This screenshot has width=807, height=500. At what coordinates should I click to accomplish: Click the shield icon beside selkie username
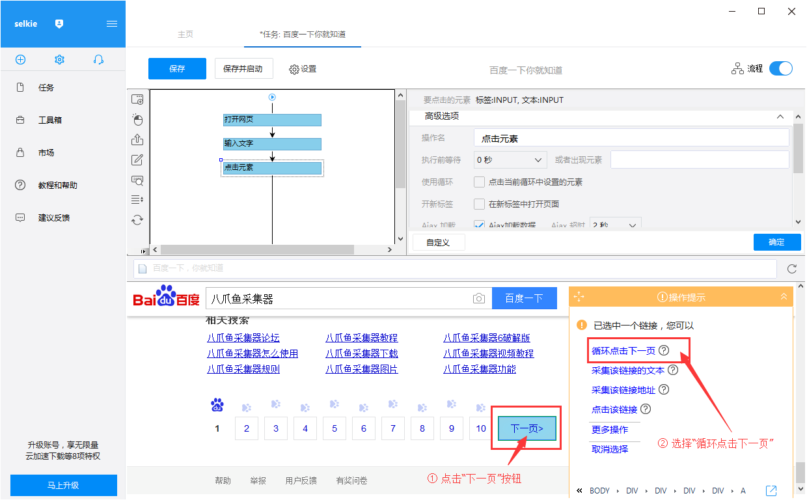(59, 23)
